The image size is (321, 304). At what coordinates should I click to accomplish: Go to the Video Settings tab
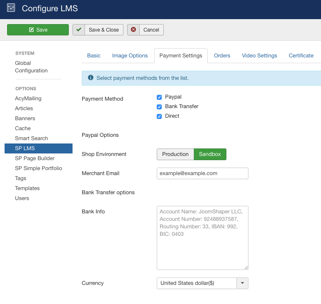pyautogui.click(x=259, y=56)
